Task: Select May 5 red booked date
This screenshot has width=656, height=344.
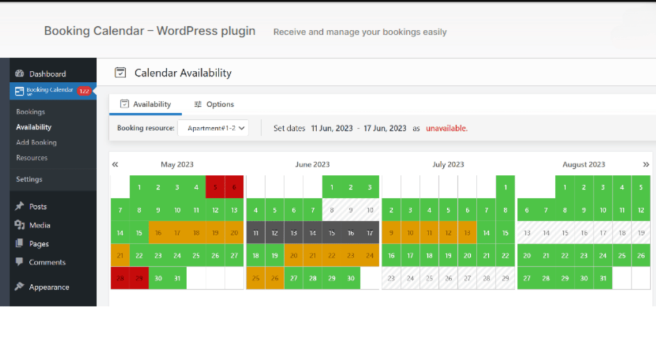Action: point(215,187)
